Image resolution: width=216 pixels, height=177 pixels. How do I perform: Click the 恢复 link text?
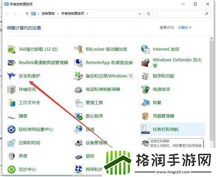coord(157,103)
